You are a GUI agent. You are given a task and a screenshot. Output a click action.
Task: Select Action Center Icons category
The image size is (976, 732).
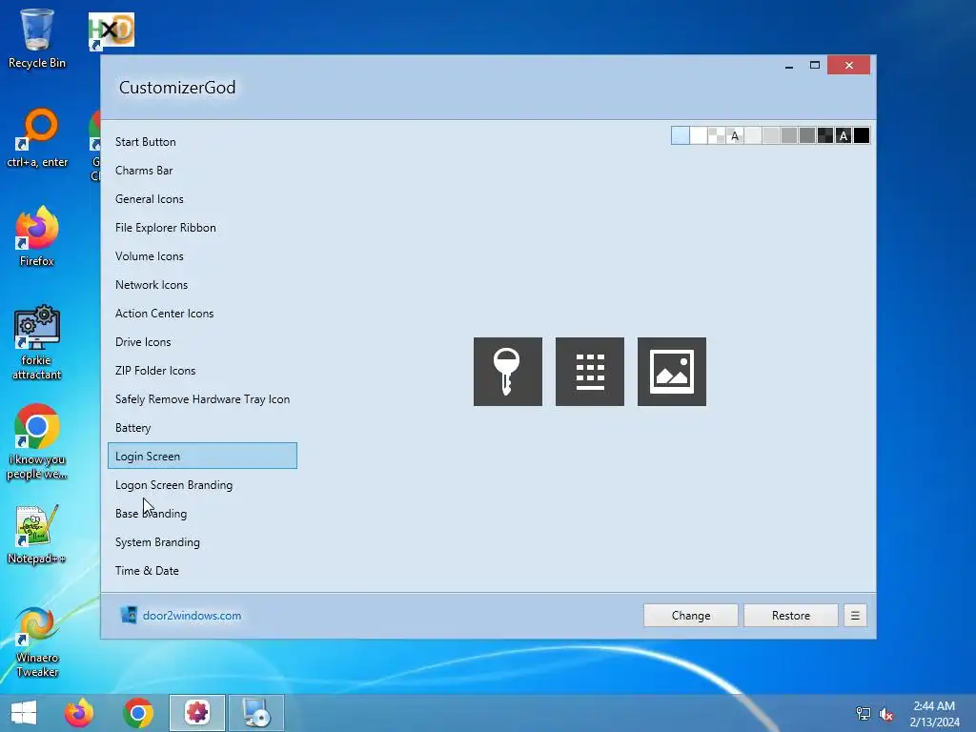pyautogui.click(x=202, y=314)
